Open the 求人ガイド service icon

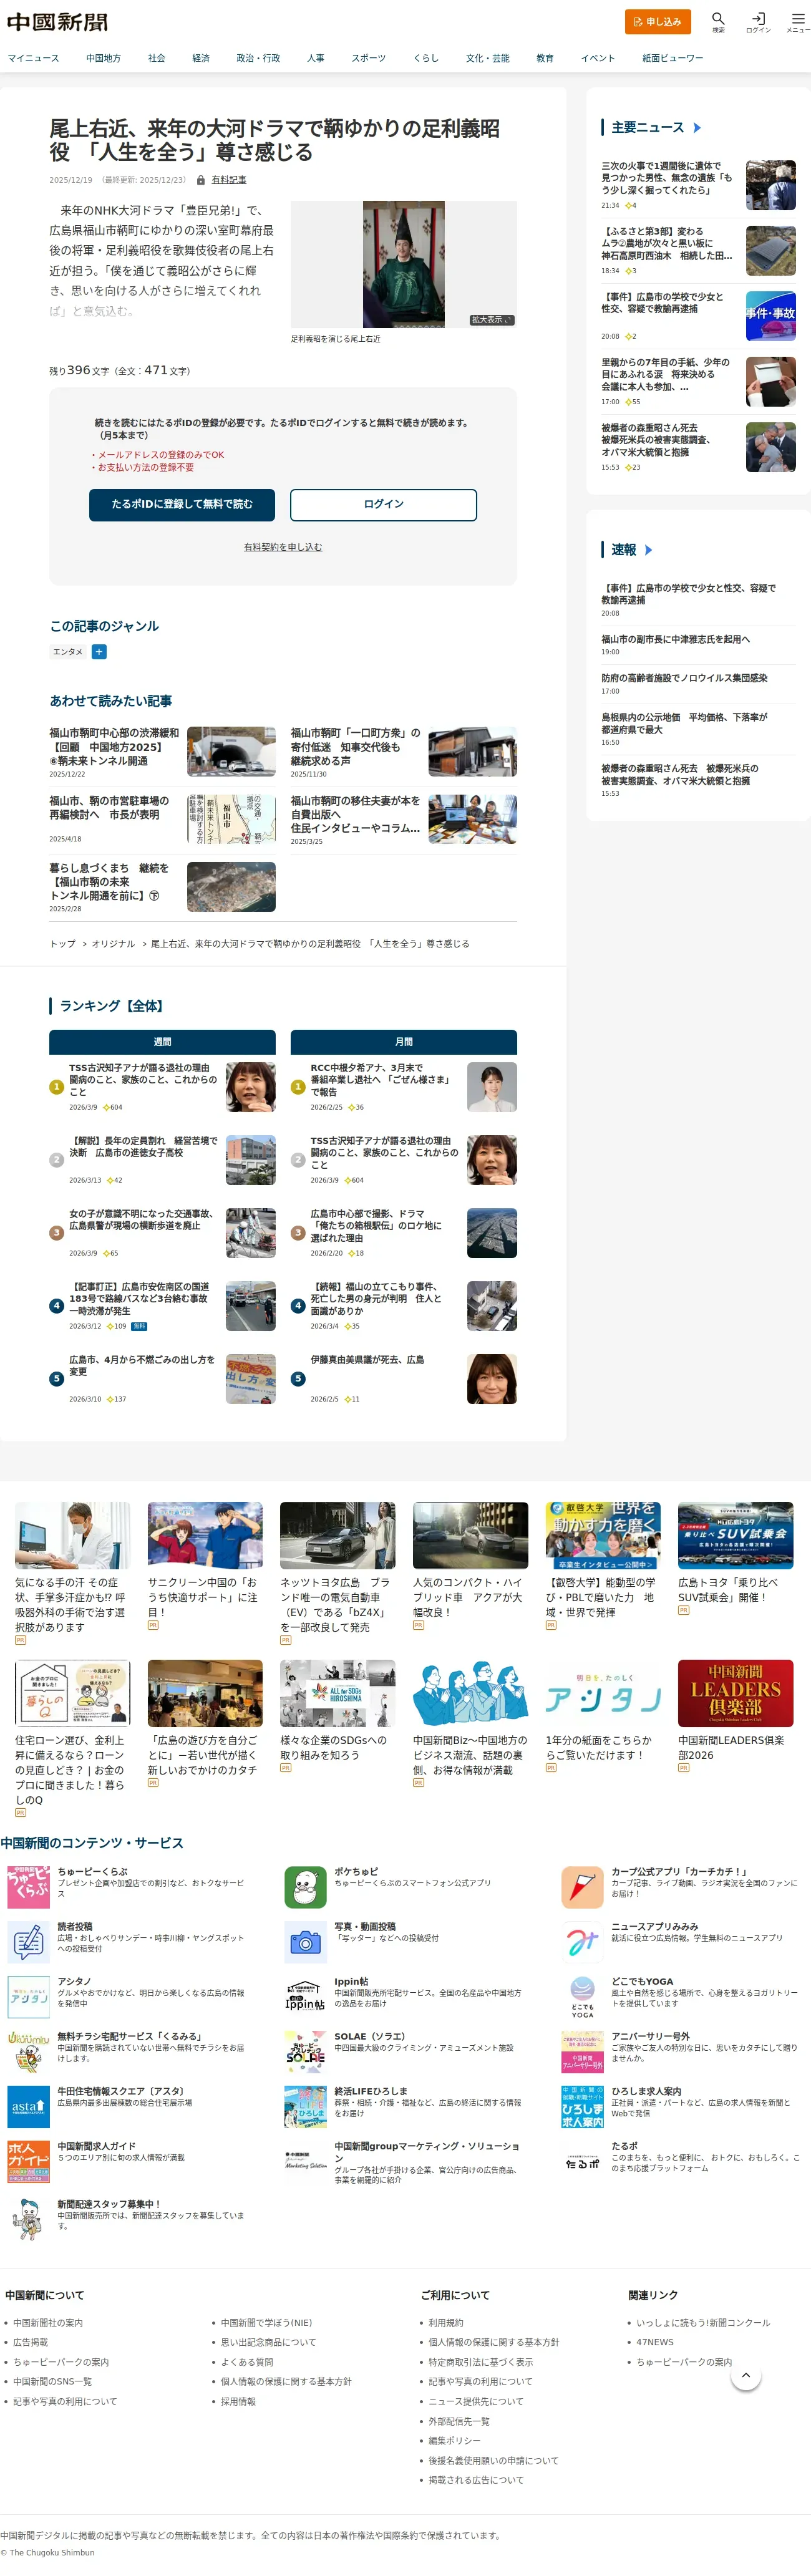[x=28, y=2161]
